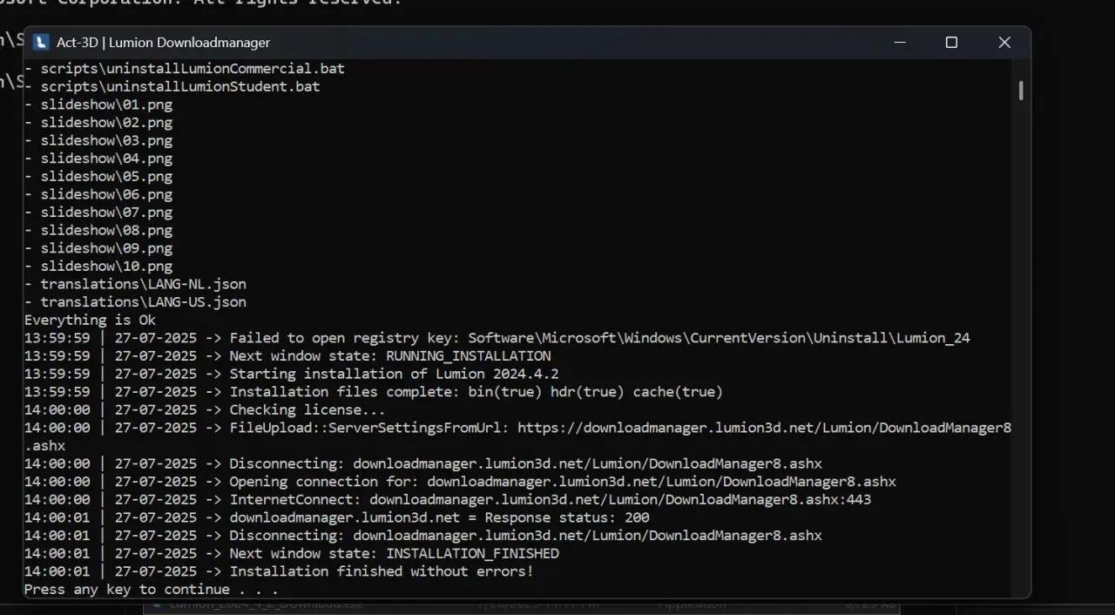Click the wrapped '.ashx' continuation line

[x=44, y=446]
